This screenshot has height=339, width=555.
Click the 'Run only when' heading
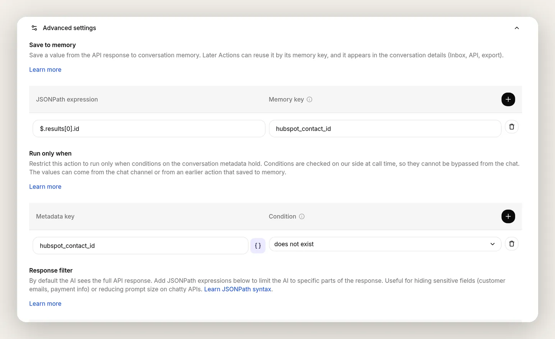[x=50, y=154]
